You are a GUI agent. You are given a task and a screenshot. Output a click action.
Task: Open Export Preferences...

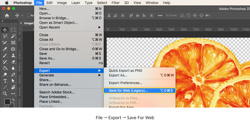pos(140,83)
